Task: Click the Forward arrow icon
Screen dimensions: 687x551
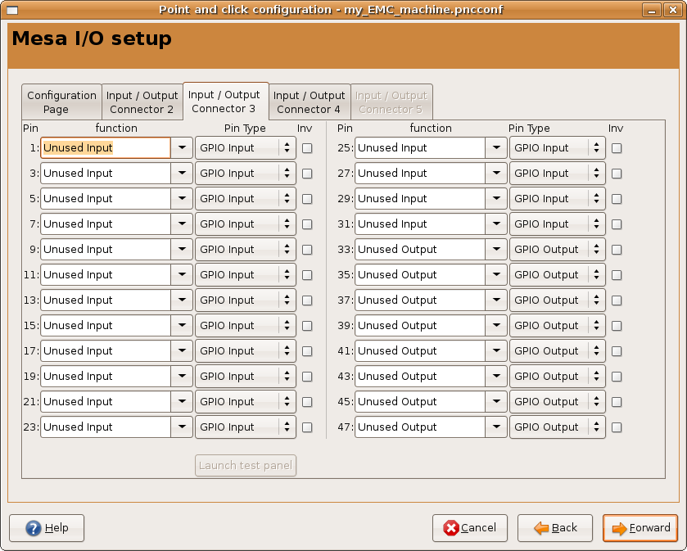Action: 619,528
